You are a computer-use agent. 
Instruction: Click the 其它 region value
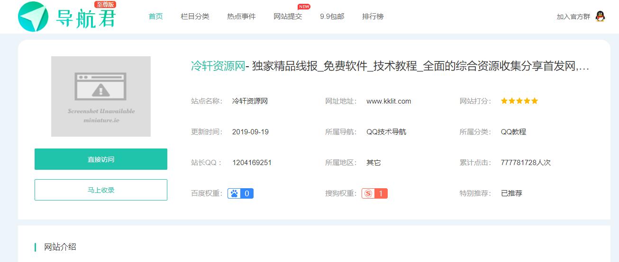[x=373, y=163]
